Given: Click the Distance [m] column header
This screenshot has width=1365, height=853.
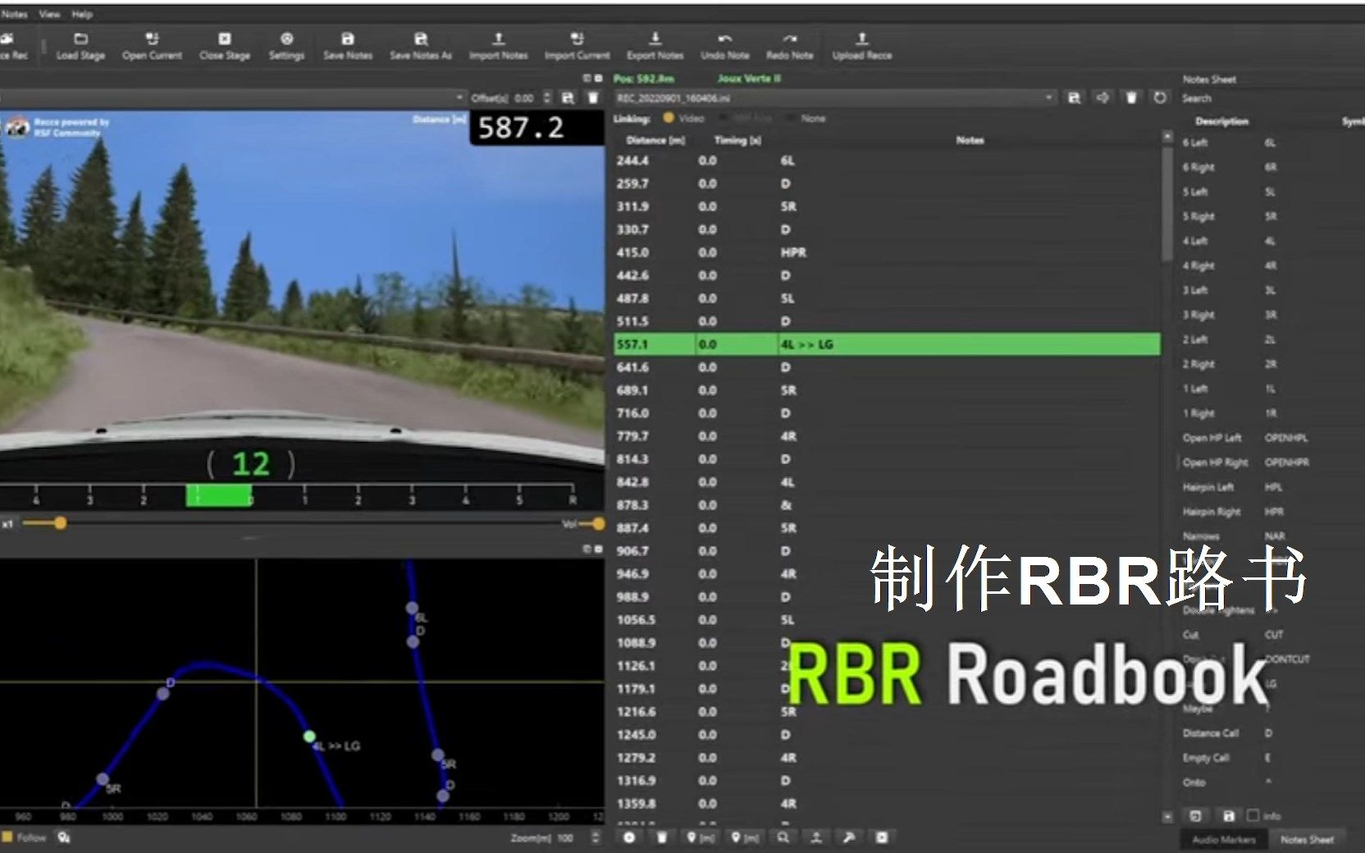Looking at the screenshot, I should (x=655, y=140).
